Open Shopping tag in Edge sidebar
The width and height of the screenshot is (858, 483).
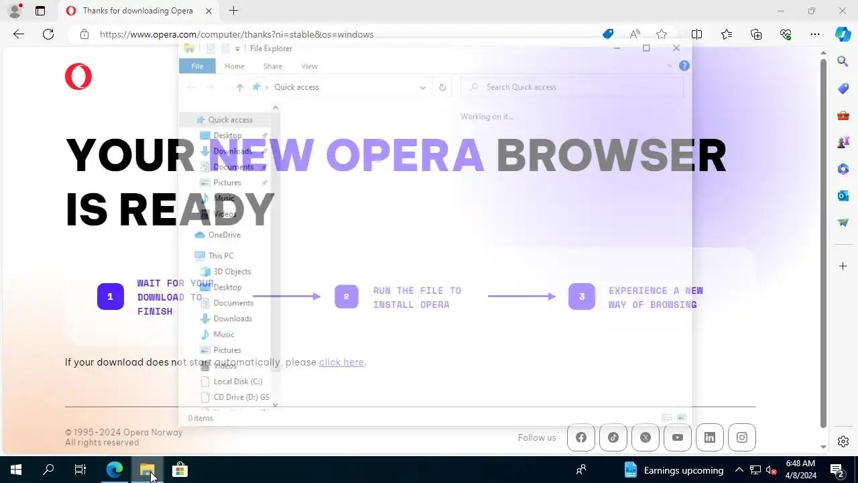click(843, 89)
